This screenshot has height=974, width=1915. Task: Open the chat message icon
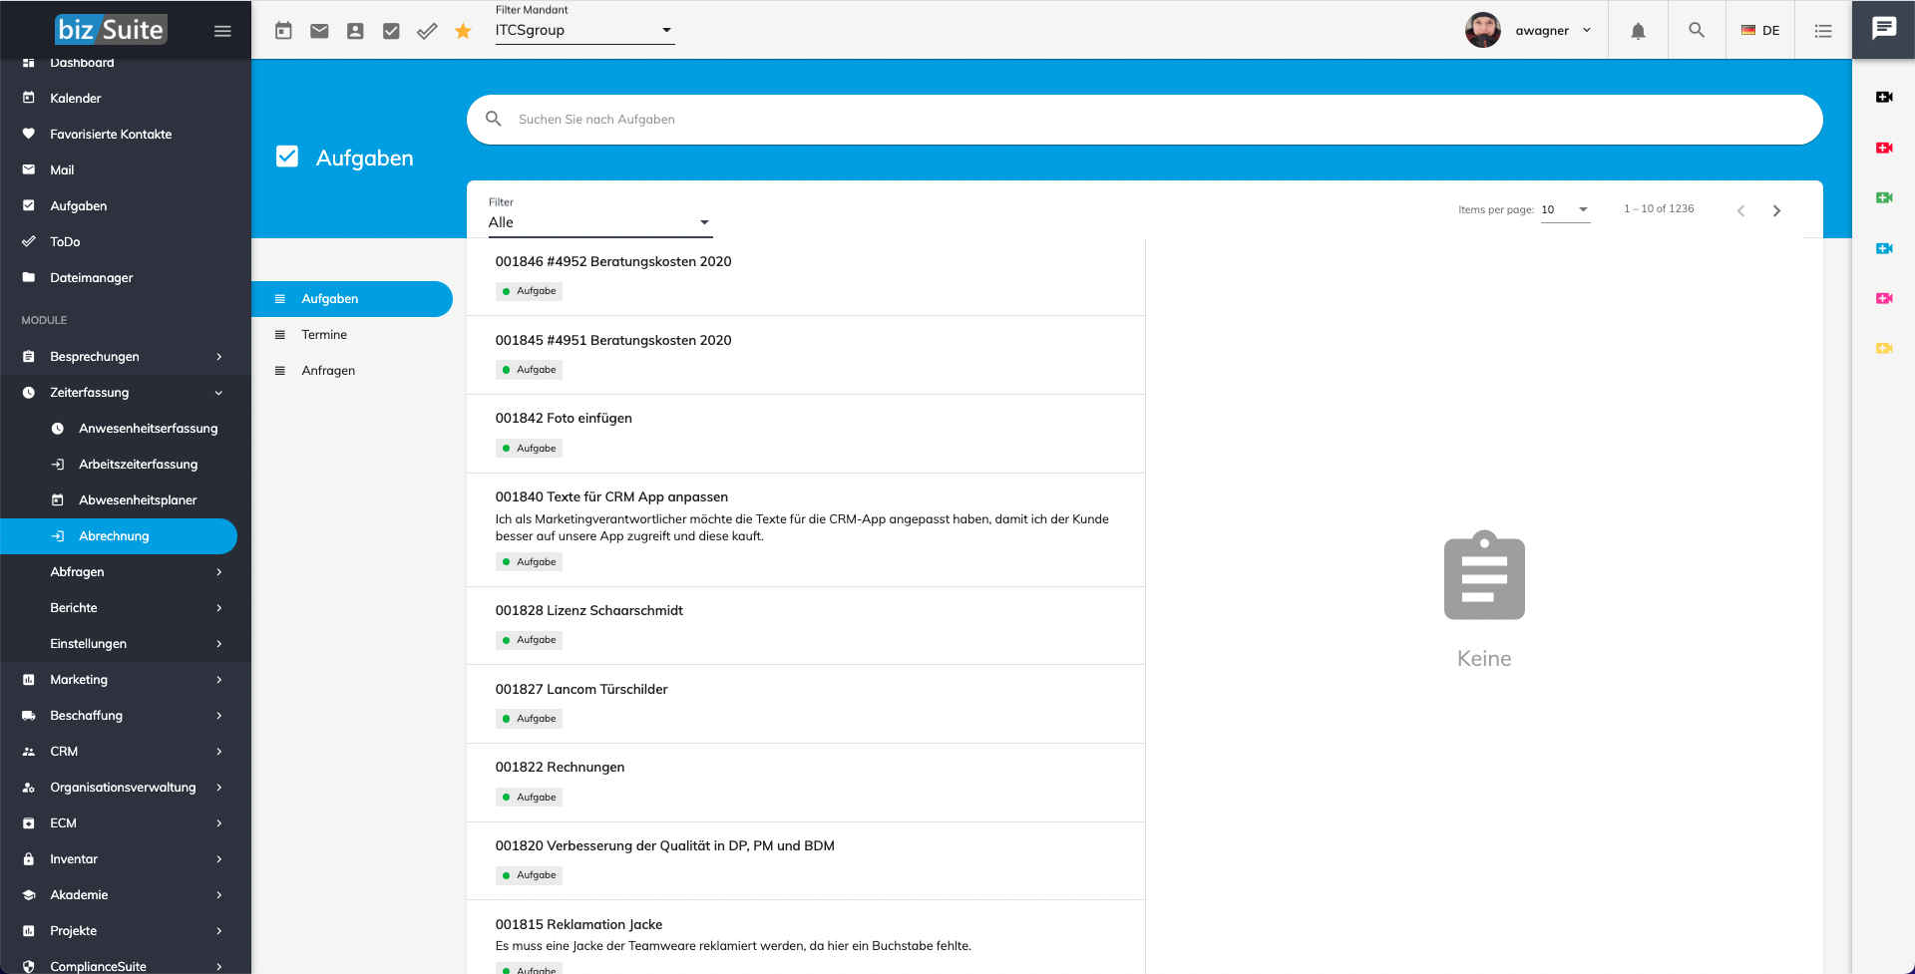(x=1883, y=29)
